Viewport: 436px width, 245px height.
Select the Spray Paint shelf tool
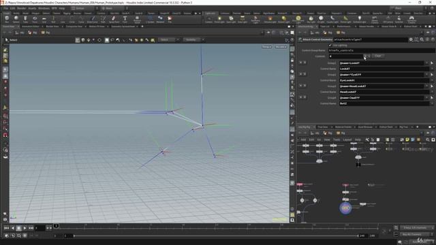tap(114, 19)
